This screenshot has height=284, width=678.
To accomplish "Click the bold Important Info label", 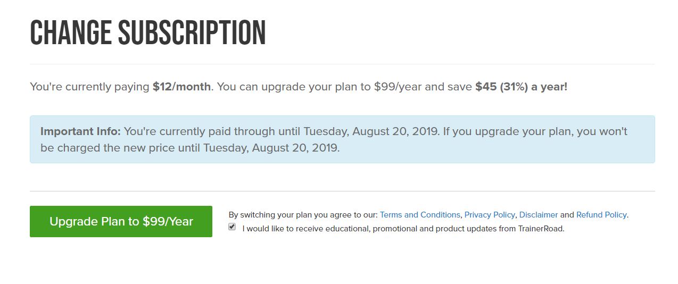I will point(80,131).
